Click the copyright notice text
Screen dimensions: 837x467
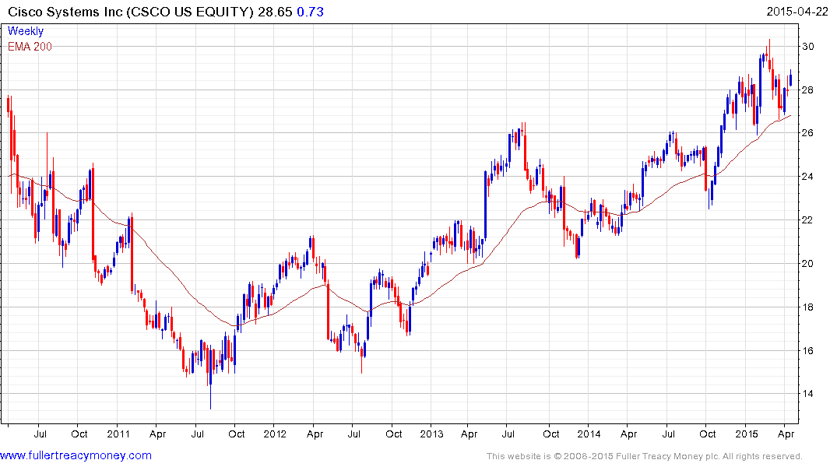click(645, 456)
